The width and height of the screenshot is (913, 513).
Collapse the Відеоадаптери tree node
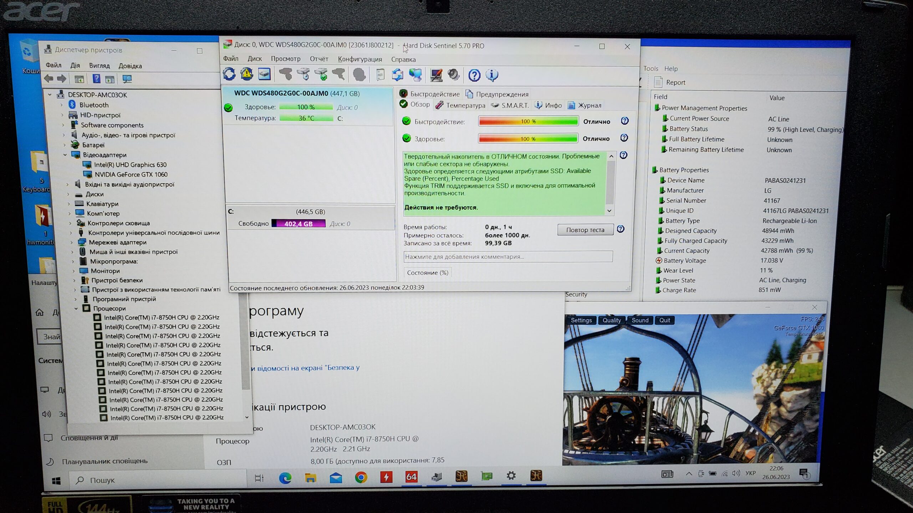coord(65,155)
